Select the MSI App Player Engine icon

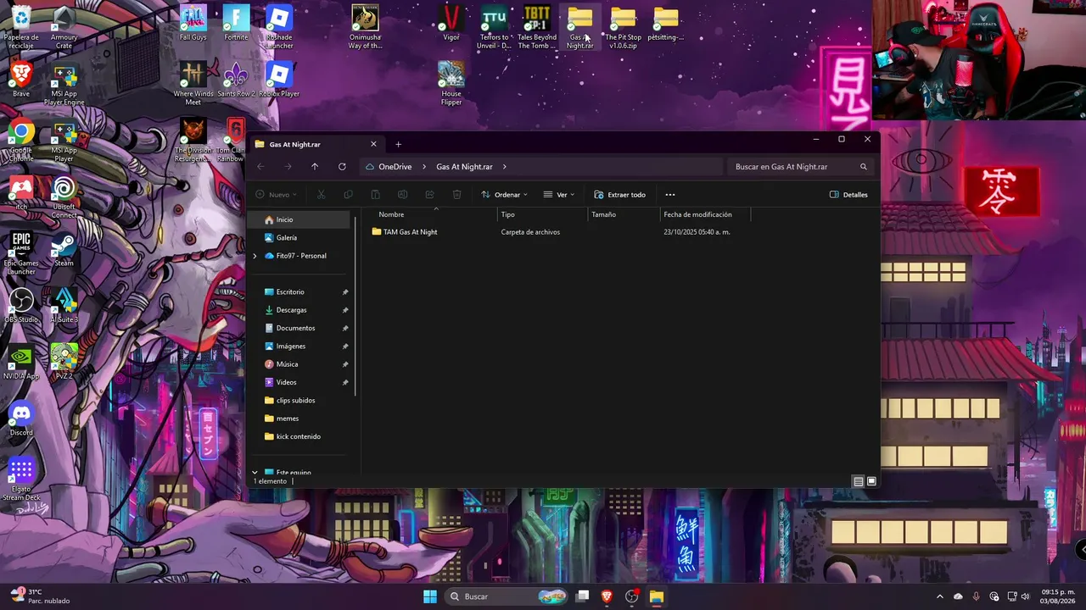click(64, 85)
